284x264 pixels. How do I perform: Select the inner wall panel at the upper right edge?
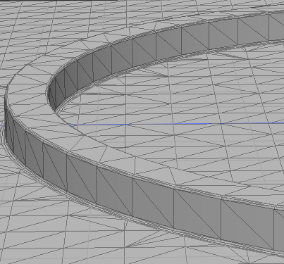253,30
